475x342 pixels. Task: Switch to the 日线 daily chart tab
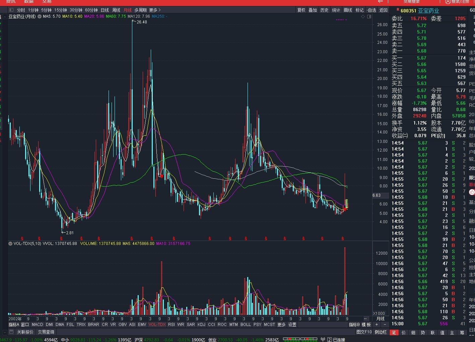pyautogui.click(x=105, y=10)
